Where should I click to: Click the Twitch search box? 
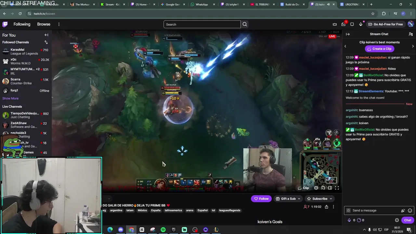202,24
